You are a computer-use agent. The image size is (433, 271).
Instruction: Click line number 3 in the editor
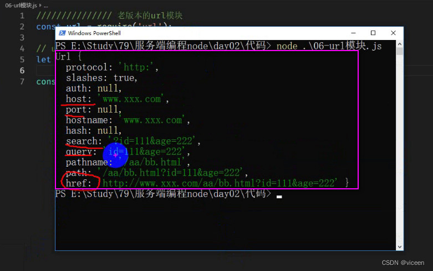pyautogui.click(x=22, y=38)
